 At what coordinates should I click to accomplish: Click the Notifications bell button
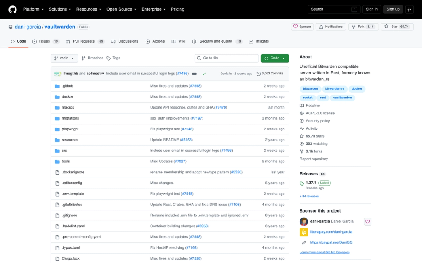coord(330,27)
